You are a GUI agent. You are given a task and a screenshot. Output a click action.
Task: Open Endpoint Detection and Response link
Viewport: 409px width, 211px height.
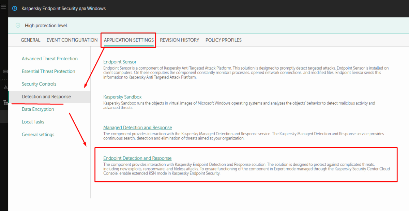click(137, 159)
